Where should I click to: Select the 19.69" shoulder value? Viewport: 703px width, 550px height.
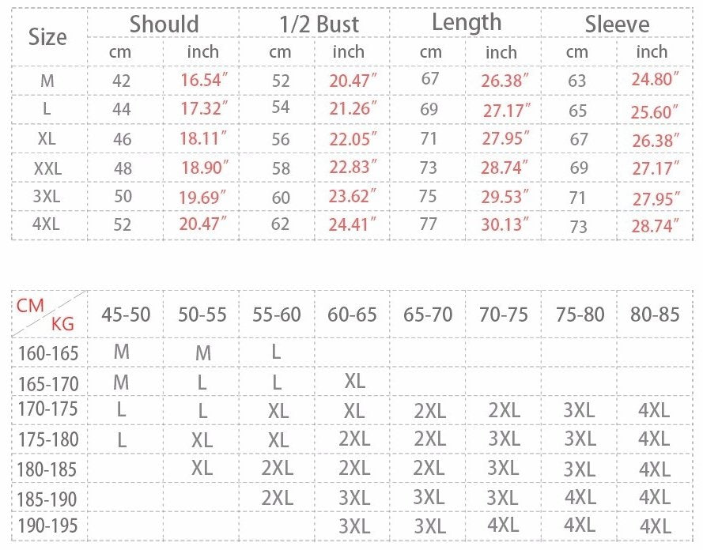pyautogui.click(x=203, y=196)
